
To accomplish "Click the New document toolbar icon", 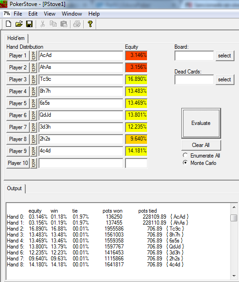I will pos(8,24).
